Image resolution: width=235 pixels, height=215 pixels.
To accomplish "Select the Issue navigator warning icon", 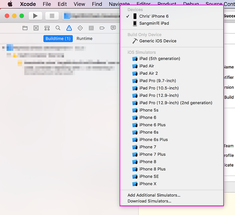I will click(x=69, y=28).
